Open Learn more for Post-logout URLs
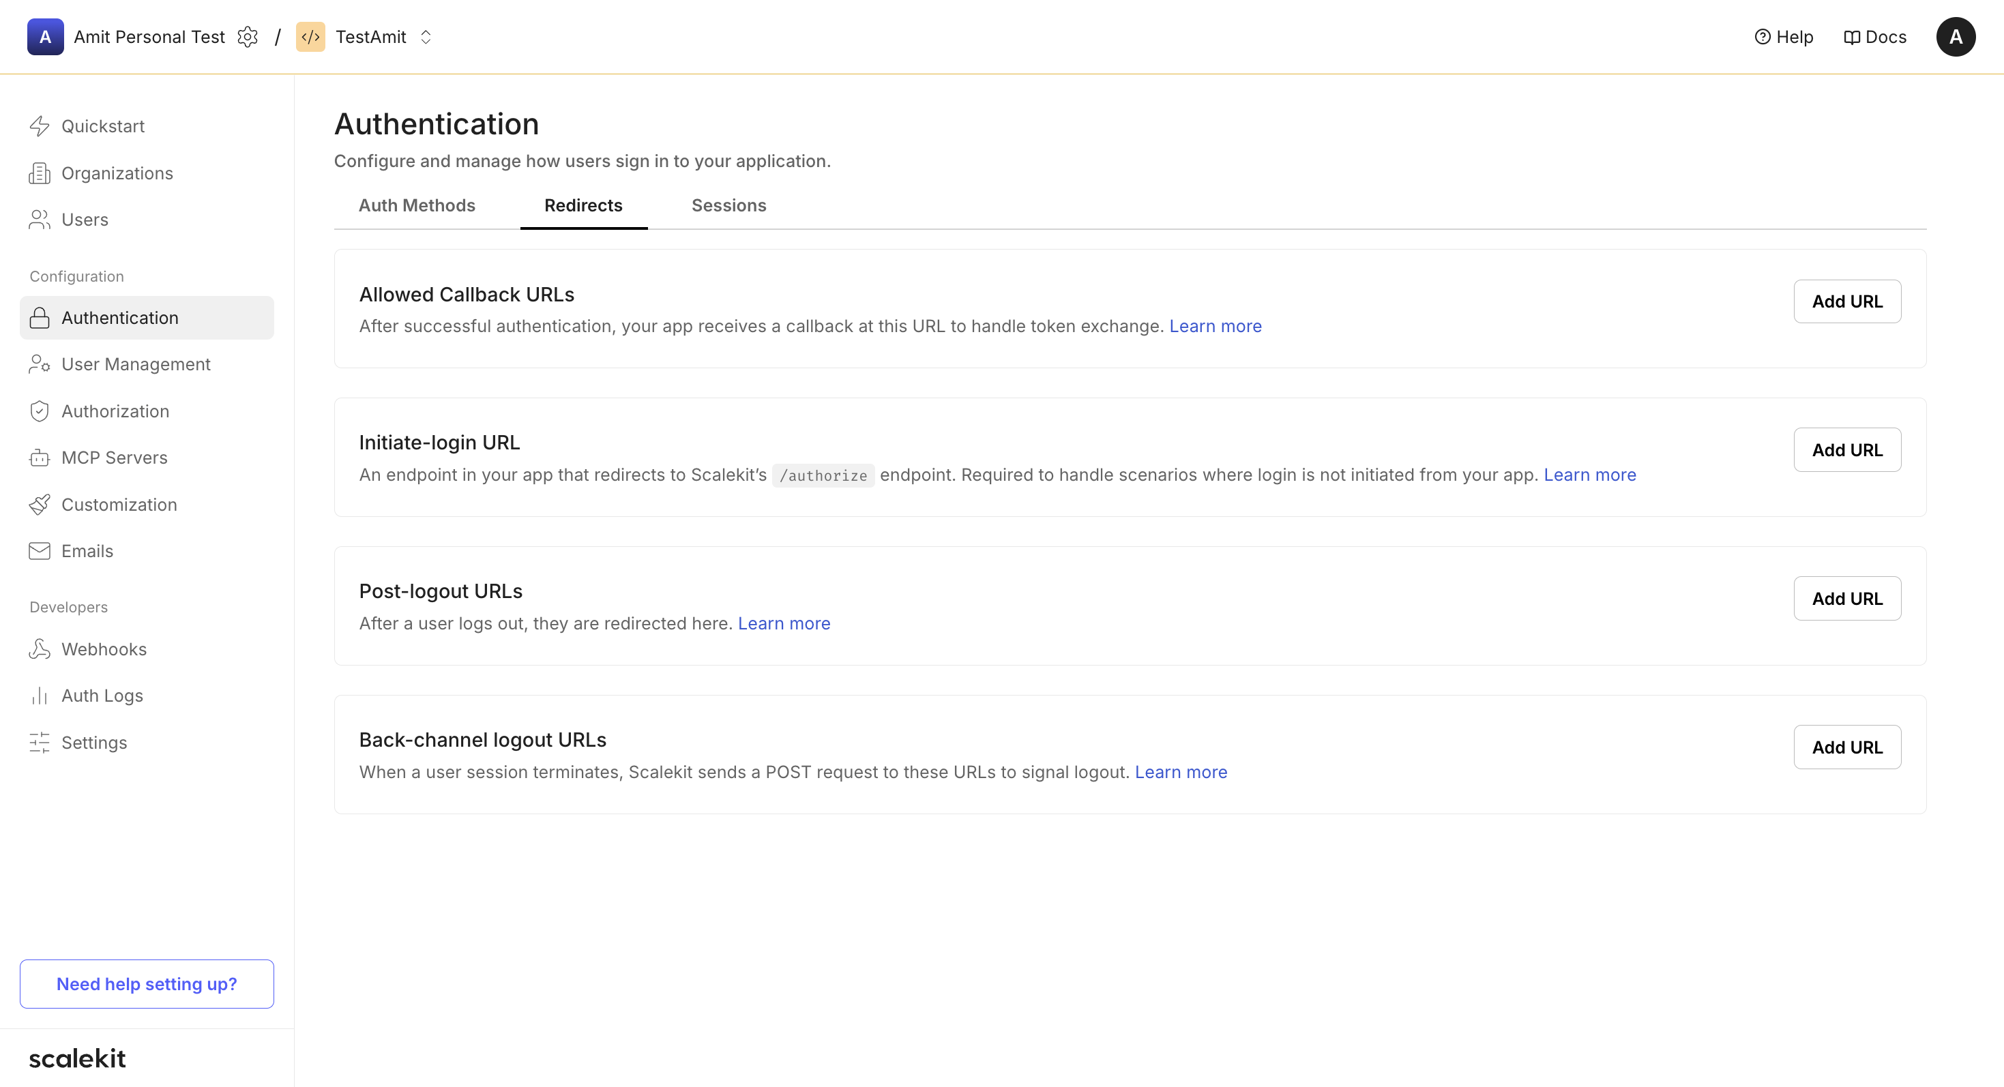2004x1087 pixels. [x=784, y=623]
